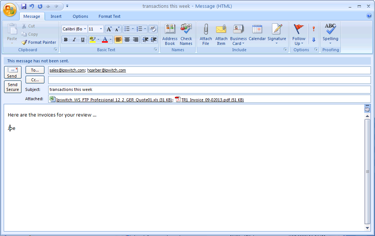Toggle italic formatting
This screenshot has width=375, height=236.
point(73,39)
